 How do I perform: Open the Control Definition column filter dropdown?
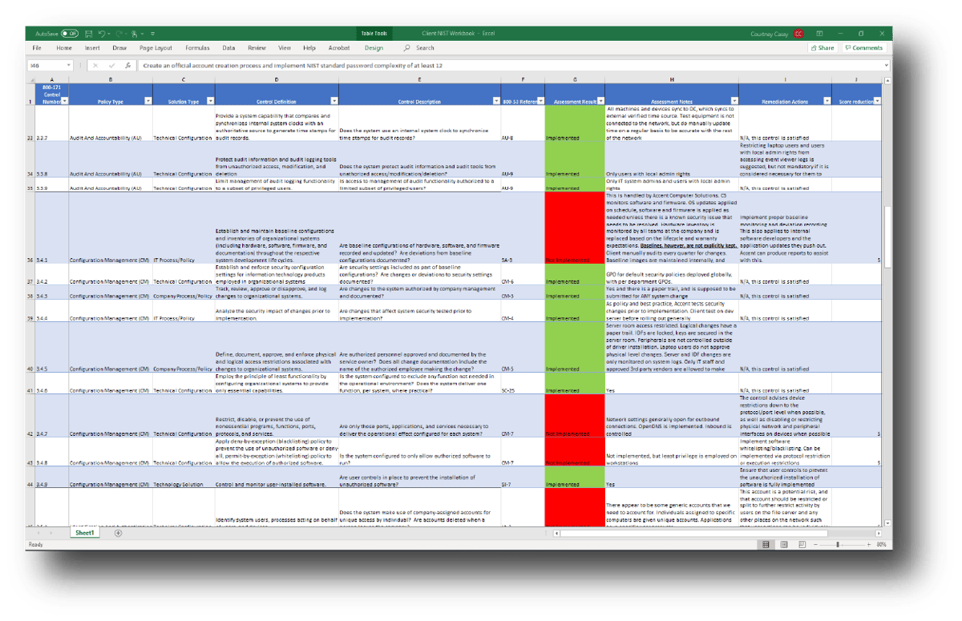[333, 101]
